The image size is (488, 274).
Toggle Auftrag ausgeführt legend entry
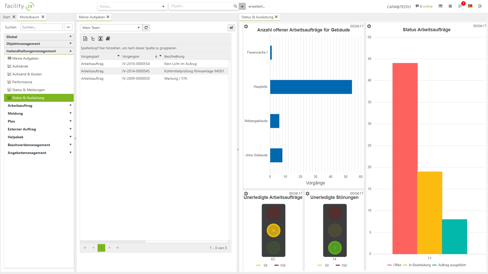click(x=452, y=265)
